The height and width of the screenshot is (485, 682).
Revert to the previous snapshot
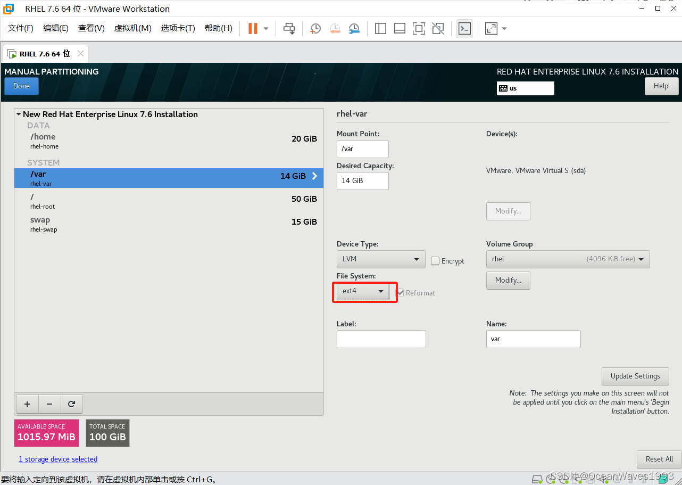pyautogui.click(x=335, y=28)
